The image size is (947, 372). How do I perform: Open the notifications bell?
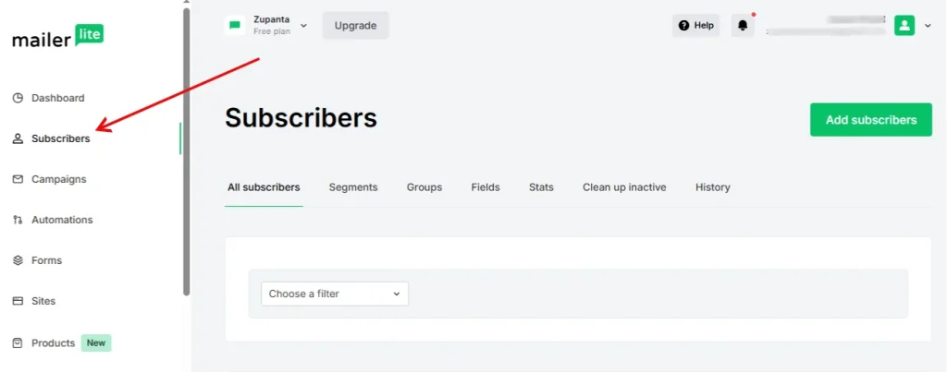click(x=743, y=25)
